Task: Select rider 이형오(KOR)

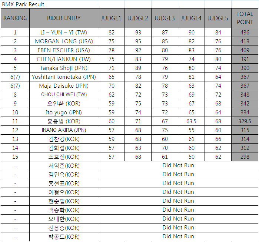Action: coord(64,192)
